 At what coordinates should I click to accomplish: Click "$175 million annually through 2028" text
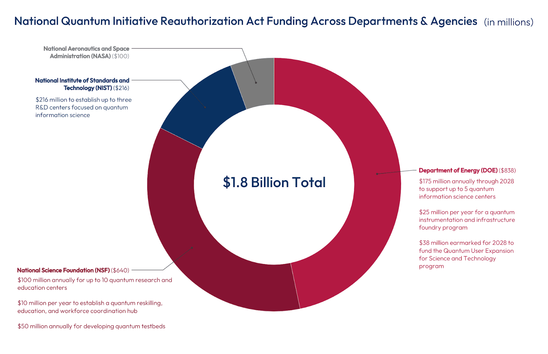pyautogui.click(x=466, y=181)
